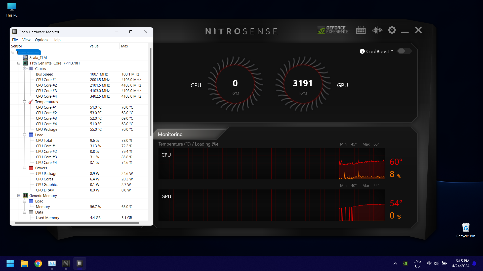Viewport: 483px width, 271px height.
Task: Open File Explorer from taskbar
Action: pos(24,263)
